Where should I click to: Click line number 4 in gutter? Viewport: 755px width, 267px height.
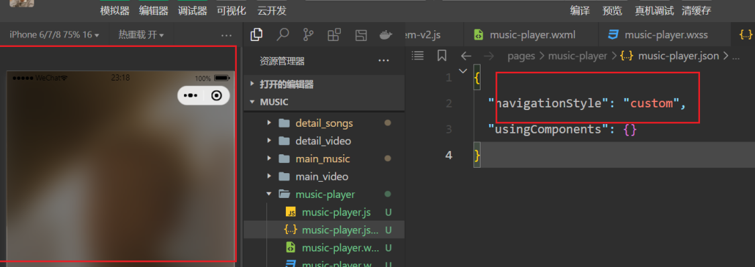coord(449,155)
